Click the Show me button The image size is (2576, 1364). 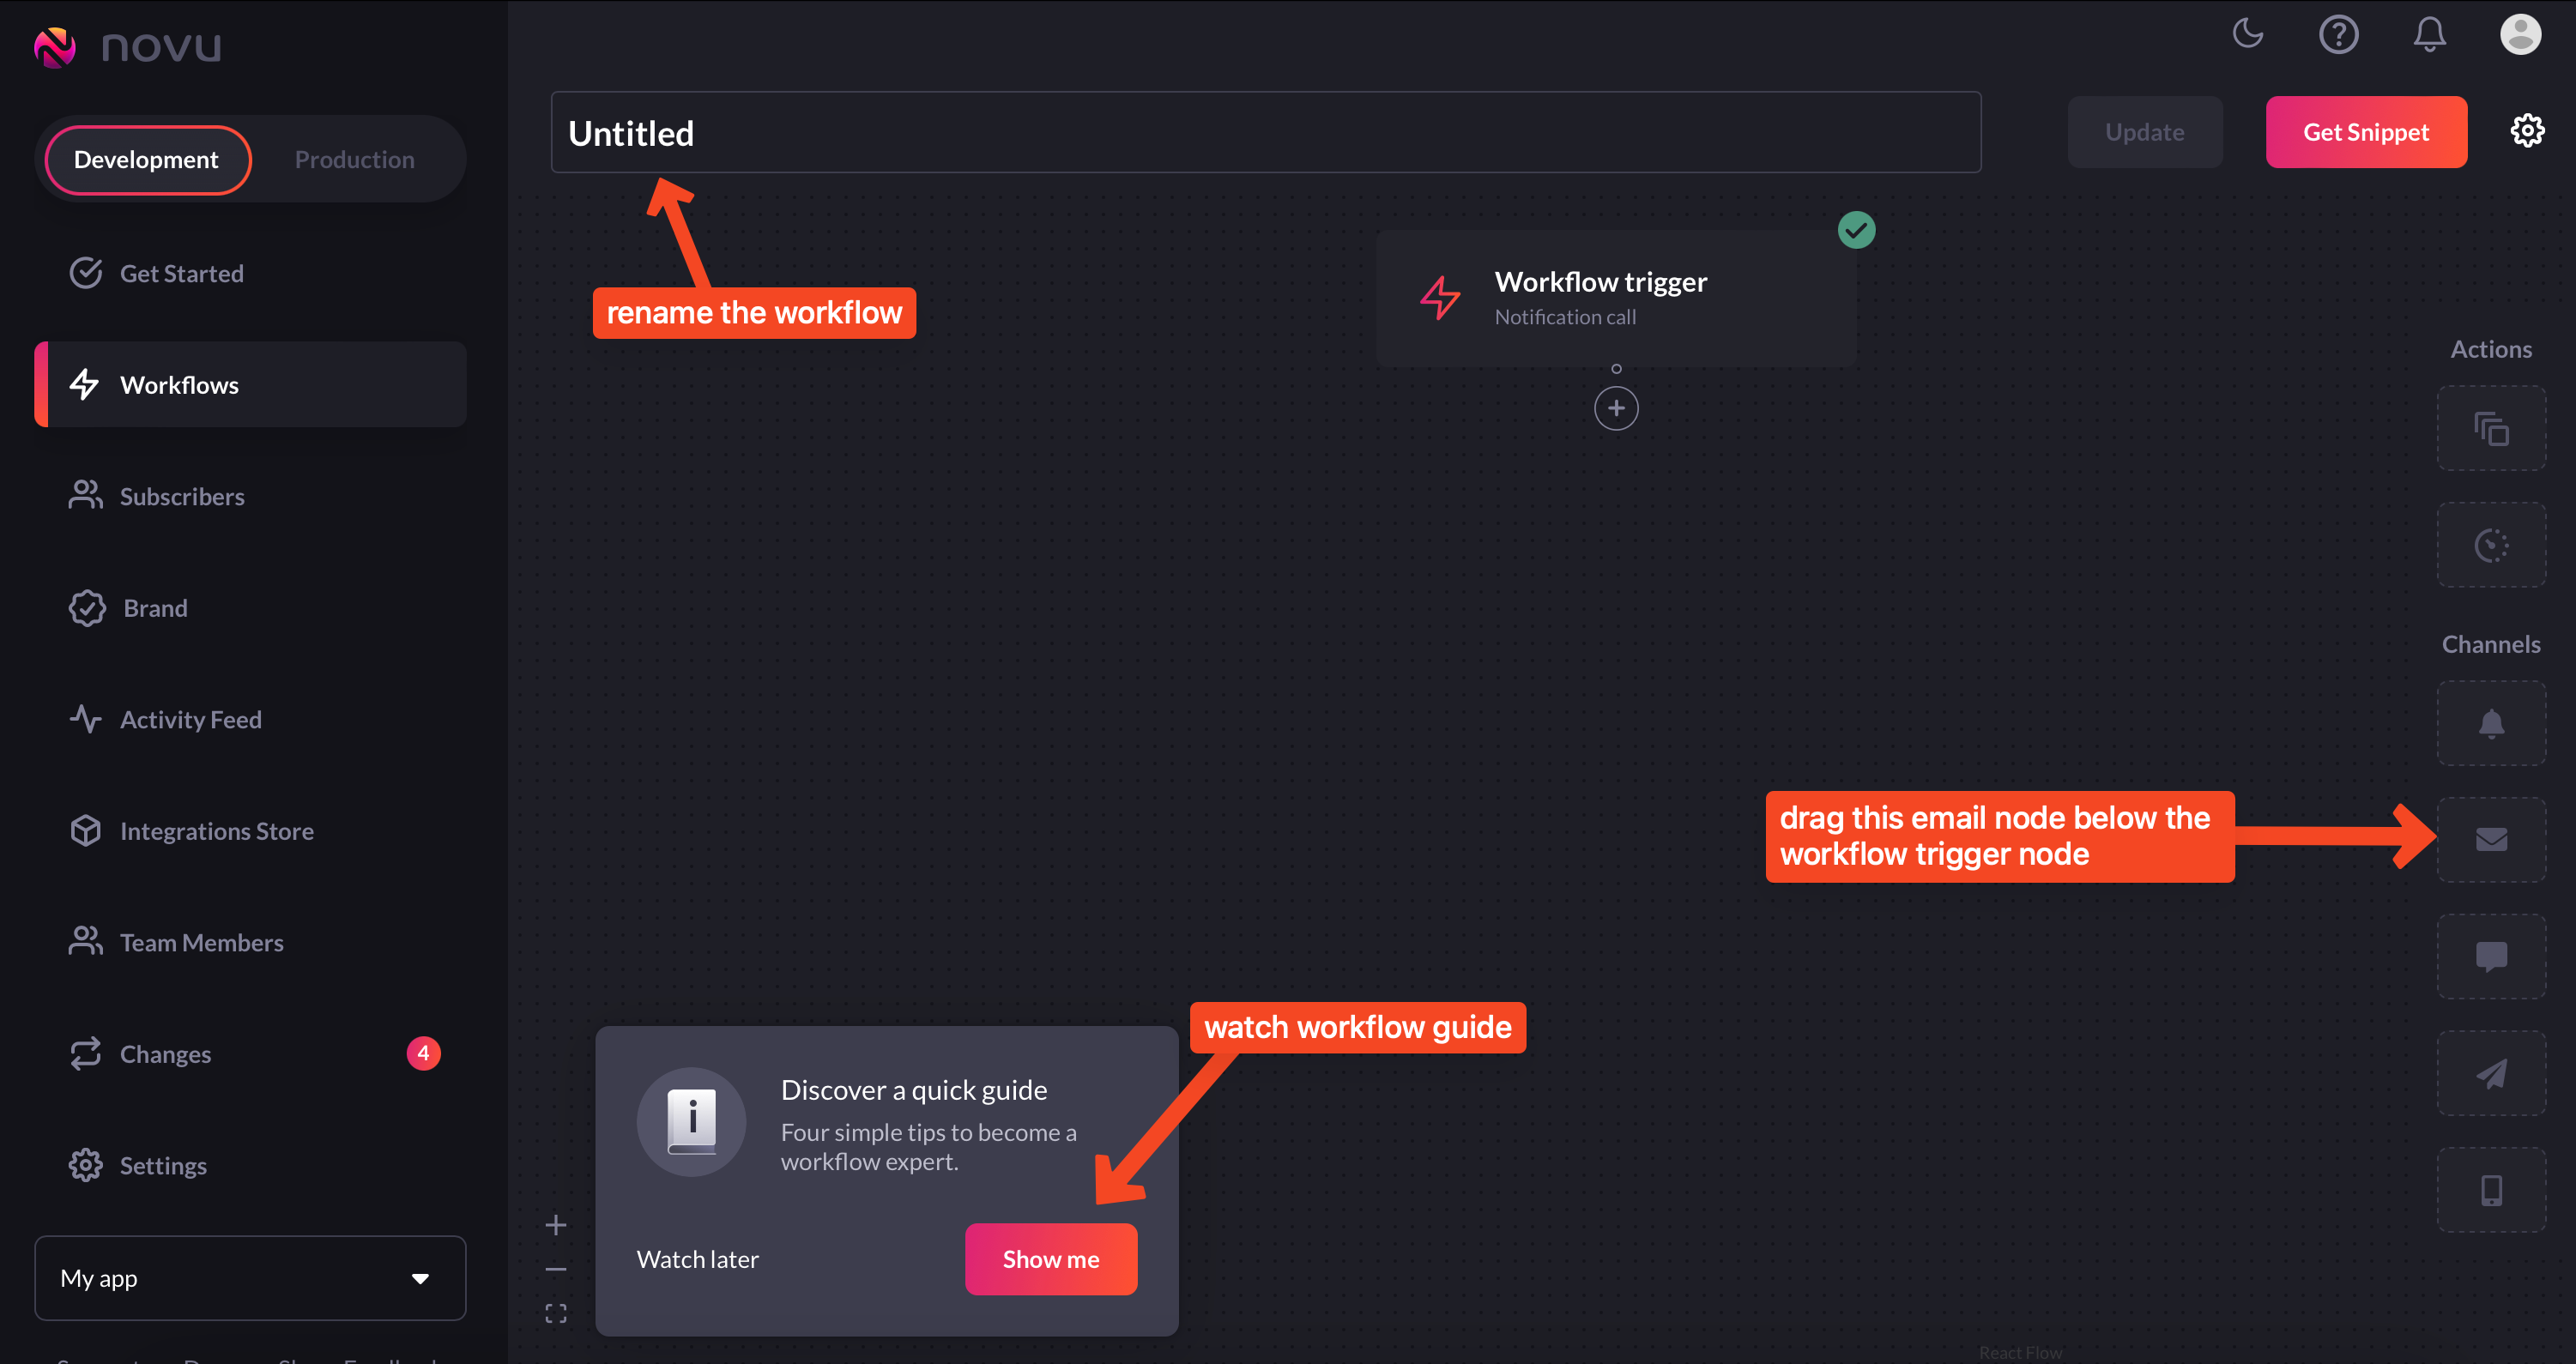[x=1050, y=1258]
